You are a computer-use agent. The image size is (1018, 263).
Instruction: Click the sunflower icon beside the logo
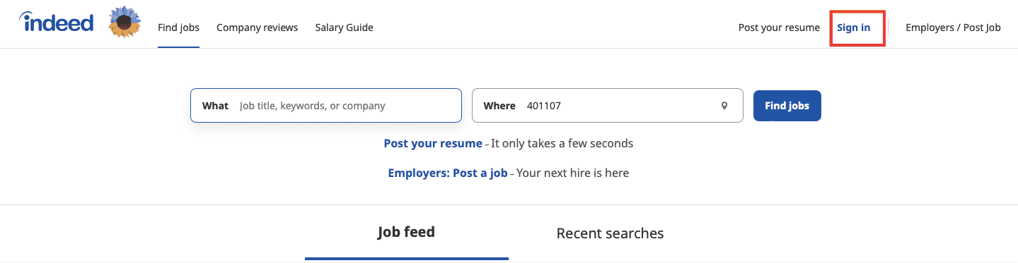tap(125, 23)
